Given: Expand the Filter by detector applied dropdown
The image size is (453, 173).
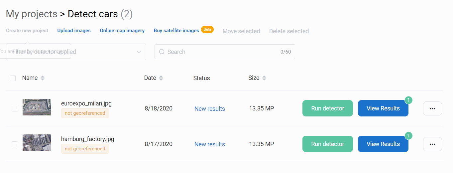Looking at the screenshot, I should (x=139, y=52).
